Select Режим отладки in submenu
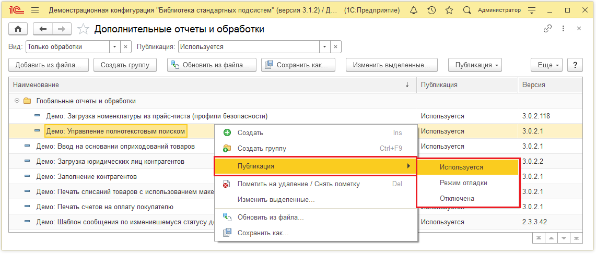 tap(463, 183)
